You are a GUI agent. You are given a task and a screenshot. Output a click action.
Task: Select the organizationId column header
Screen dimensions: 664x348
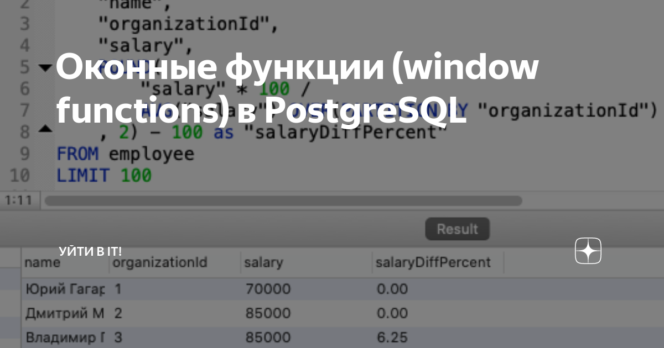tap(147, 262)
